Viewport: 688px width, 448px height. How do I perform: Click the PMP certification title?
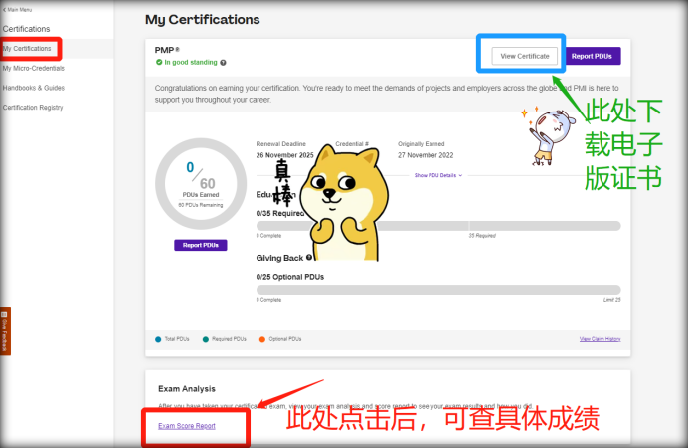pyautogui.click(x=167, y=50)
